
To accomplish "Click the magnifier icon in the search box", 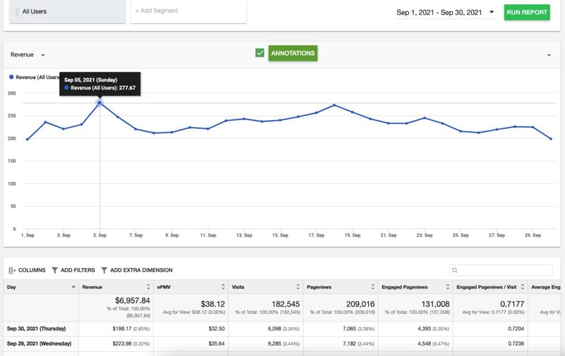I will [x=456, y=270].
